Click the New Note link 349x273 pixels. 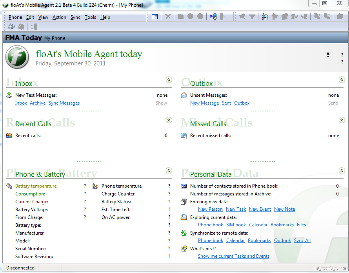point(284,209)
